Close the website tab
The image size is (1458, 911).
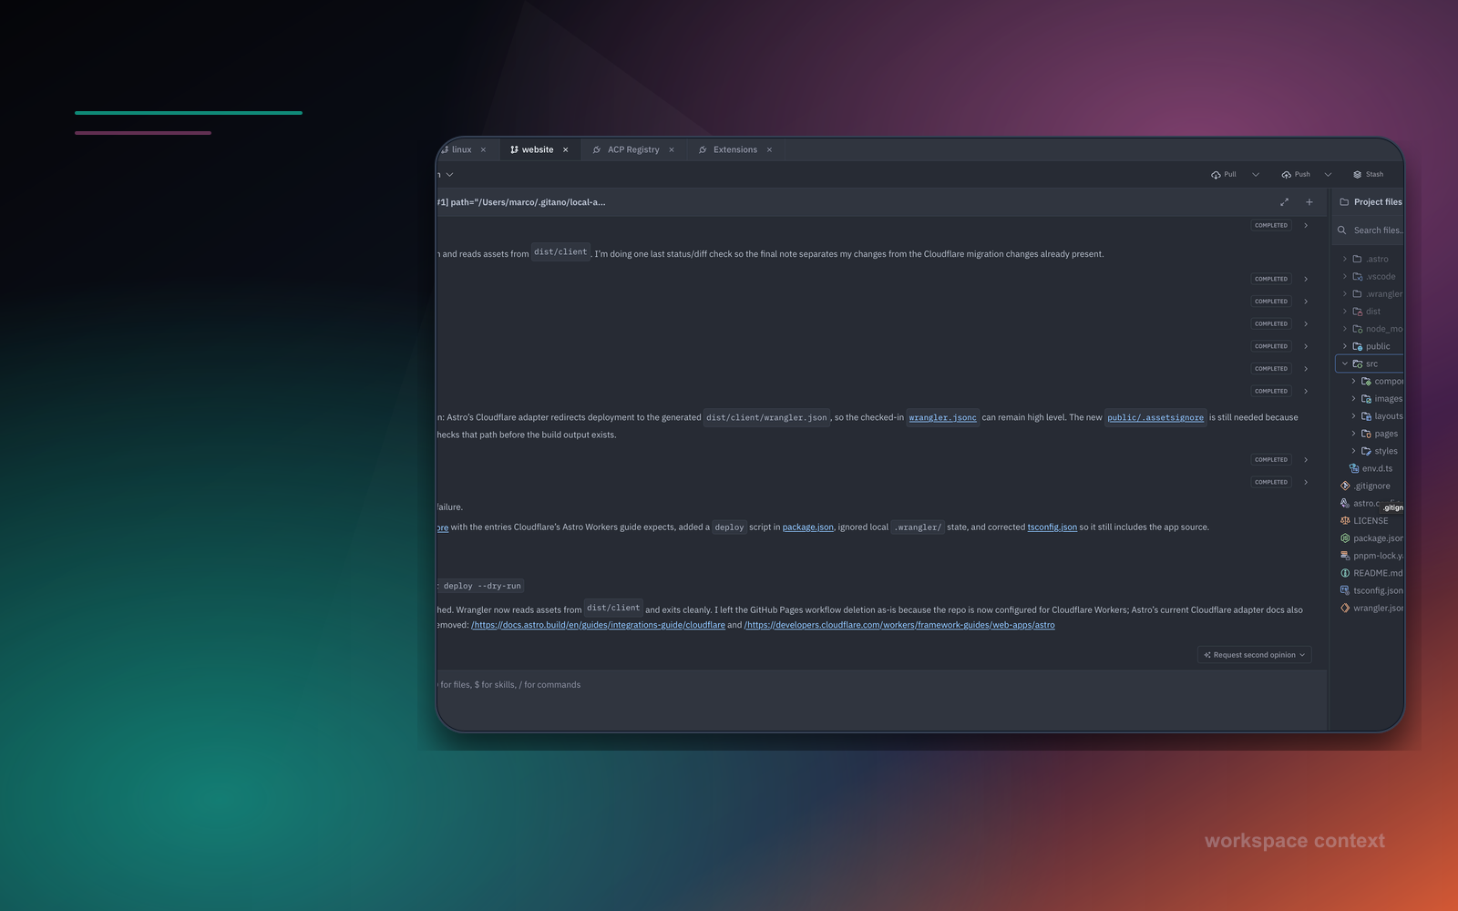pyautogui.click(x=565, y=149)
